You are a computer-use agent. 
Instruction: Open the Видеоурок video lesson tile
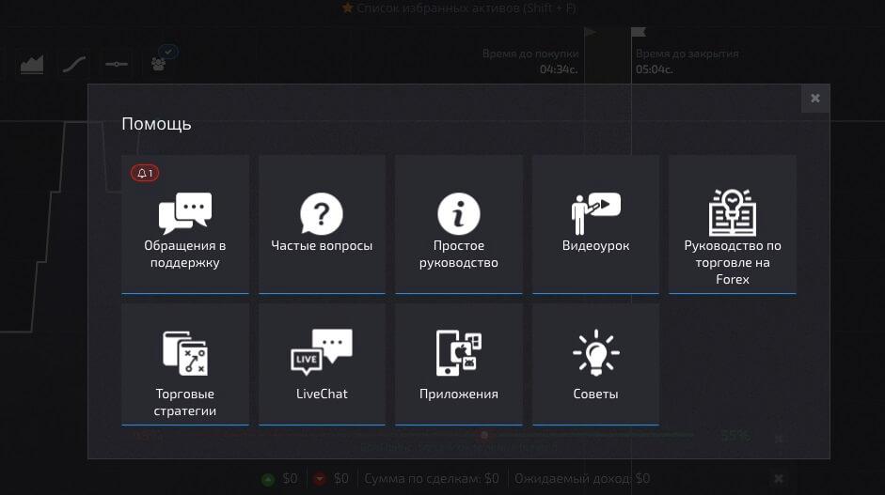tap(595, 224)
